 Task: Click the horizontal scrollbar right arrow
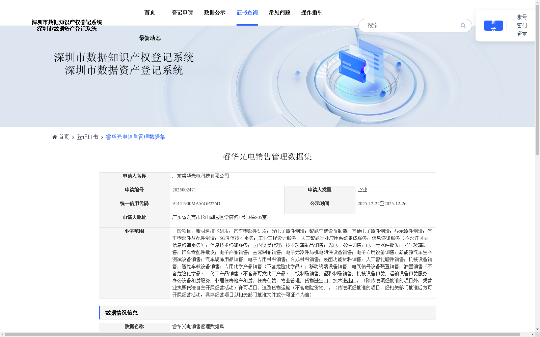tap(533, 335)
